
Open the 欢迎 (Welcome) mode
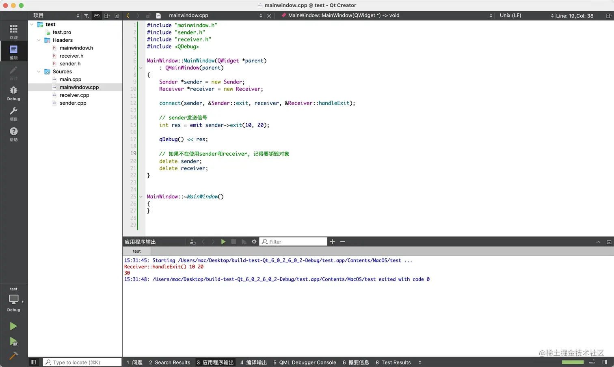click(x=14, y=32)
